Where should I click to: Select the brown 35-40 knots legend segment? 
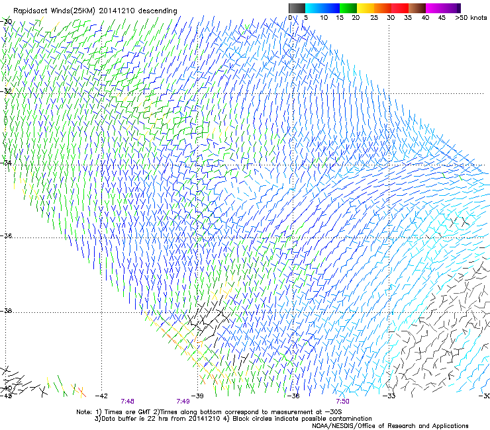point(417,8)
